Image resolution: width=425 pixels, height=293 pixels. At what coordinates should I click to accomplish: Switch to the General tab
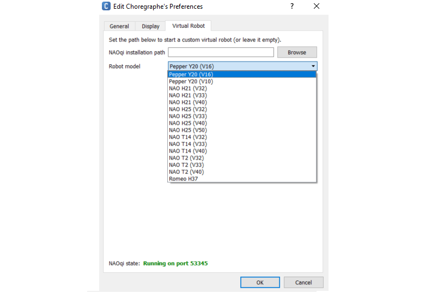pyautogui.click(x=119, y=26)
